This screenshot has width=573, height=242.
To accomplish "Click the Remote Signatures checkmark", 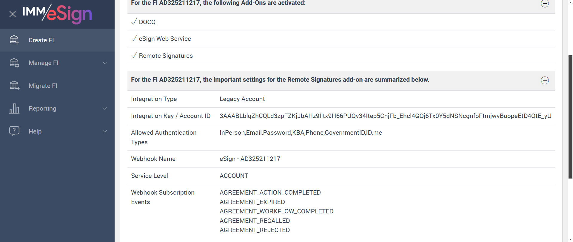I will coord(134,55).
